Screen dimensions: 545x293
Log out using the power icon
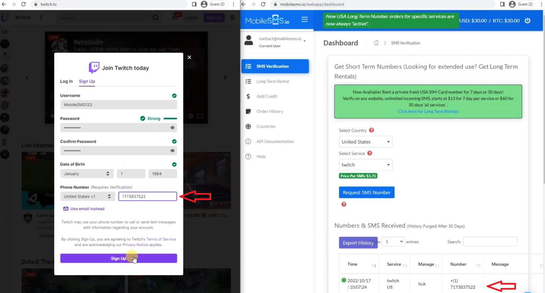coord(528,20)
